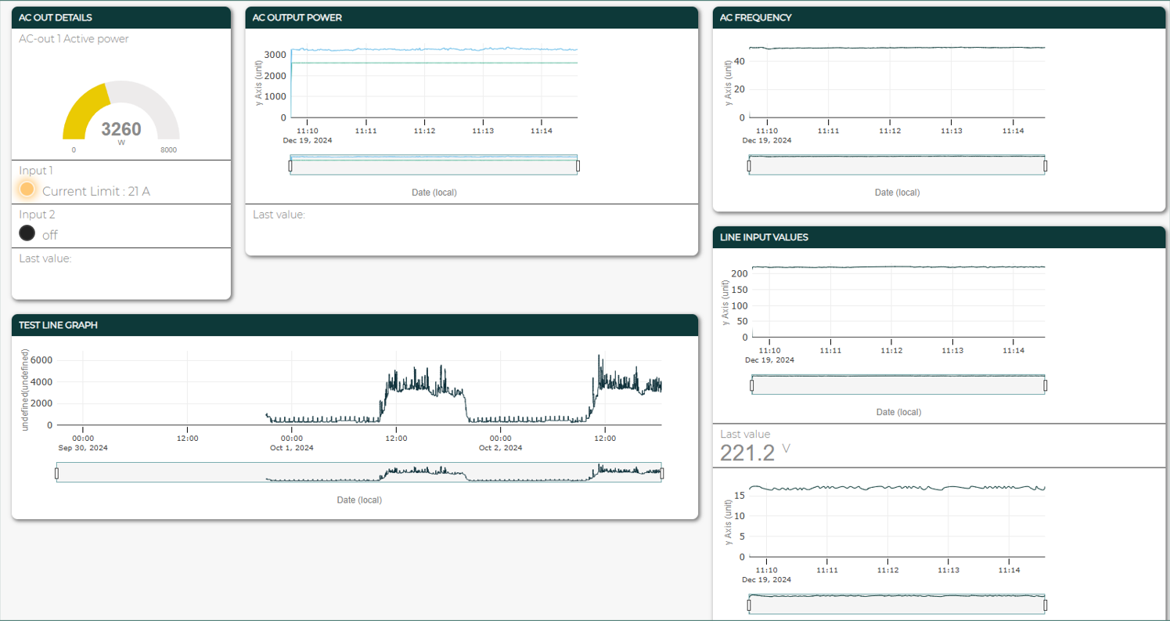Screen dimensions: 1170x621
Task: Click the Current Limit : 21 A label
Action: (x=95, y=191)
